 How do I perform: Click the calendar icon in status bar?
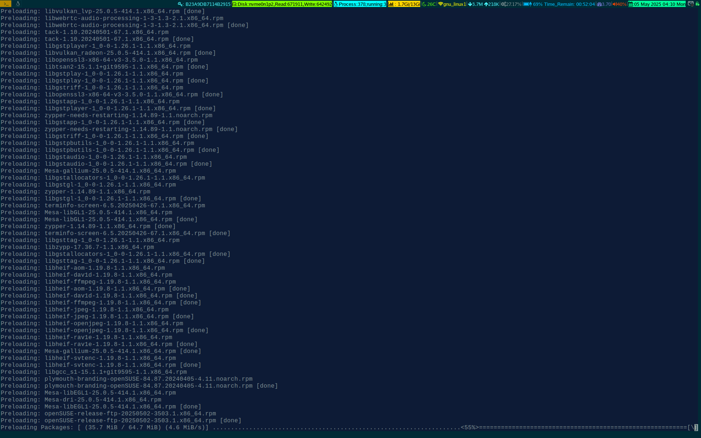(631, 4)
